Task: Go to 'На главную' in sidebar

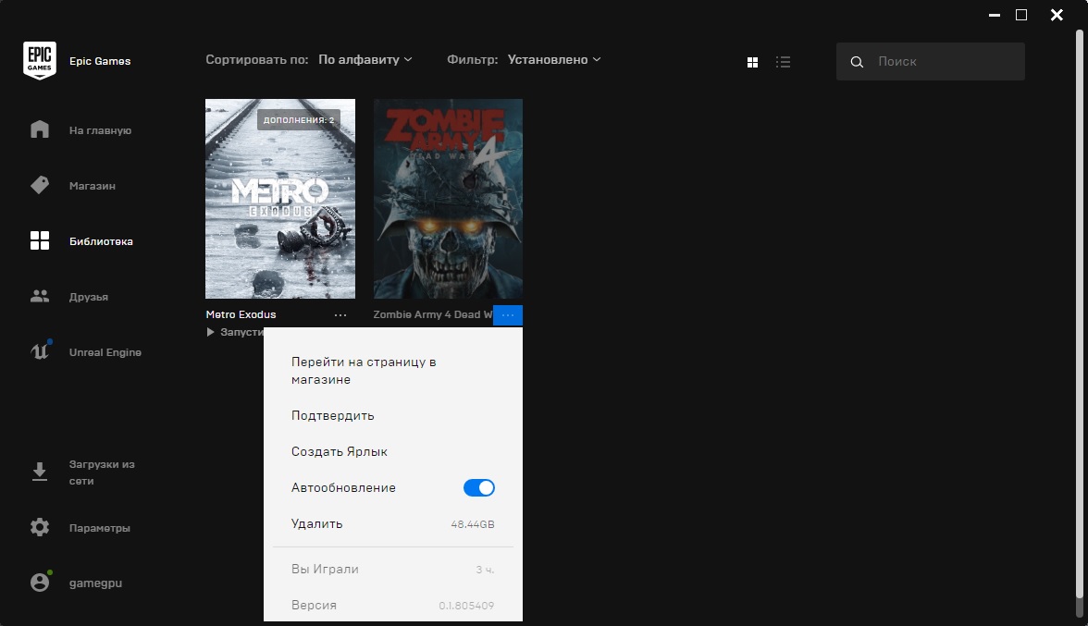Action: (100, 130)
